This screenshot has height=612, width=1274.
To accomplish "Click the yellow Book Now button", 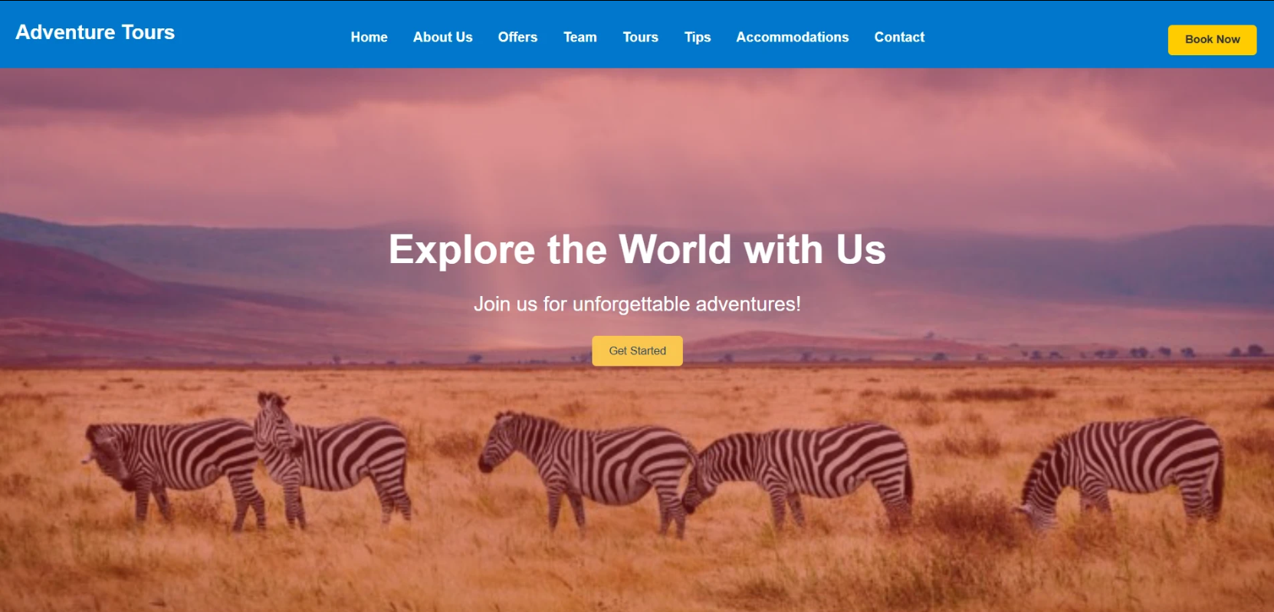I will [1212, 40].
